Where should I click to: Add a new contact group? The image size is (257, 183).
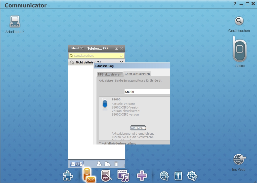(x=108, y=164)
